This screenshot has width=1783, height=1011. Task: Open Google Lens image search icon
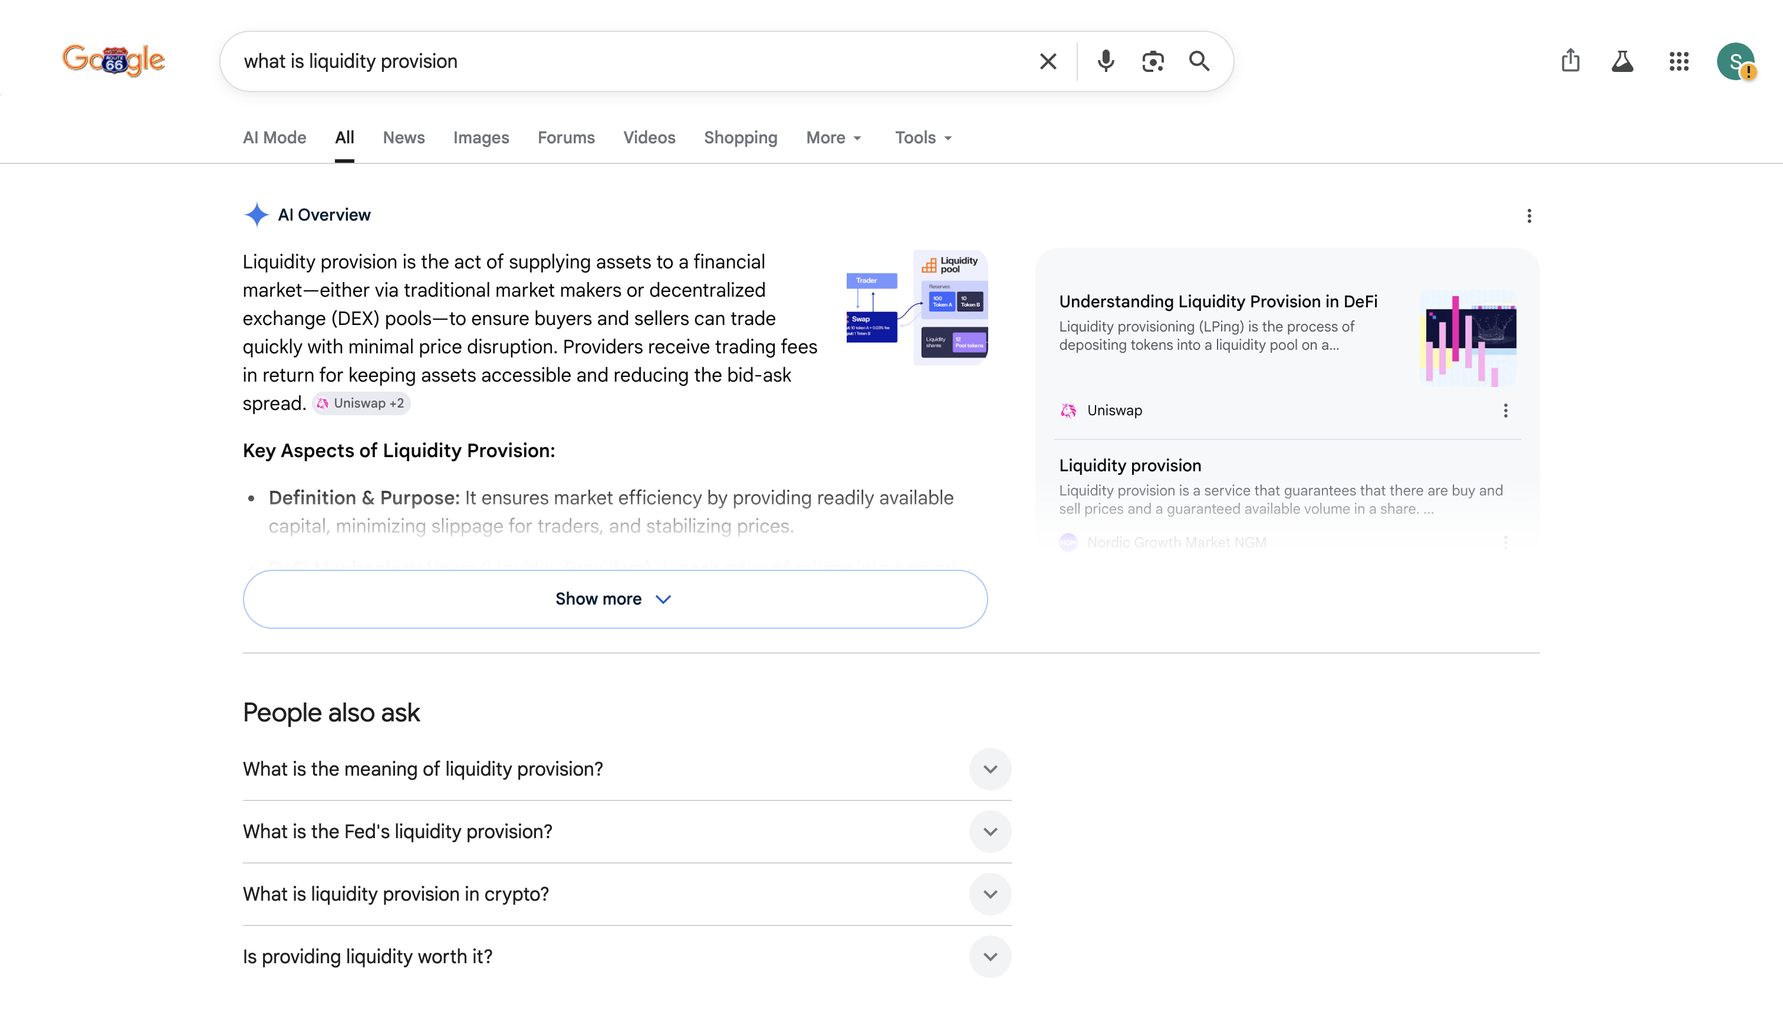click(x=1153, y=61)
